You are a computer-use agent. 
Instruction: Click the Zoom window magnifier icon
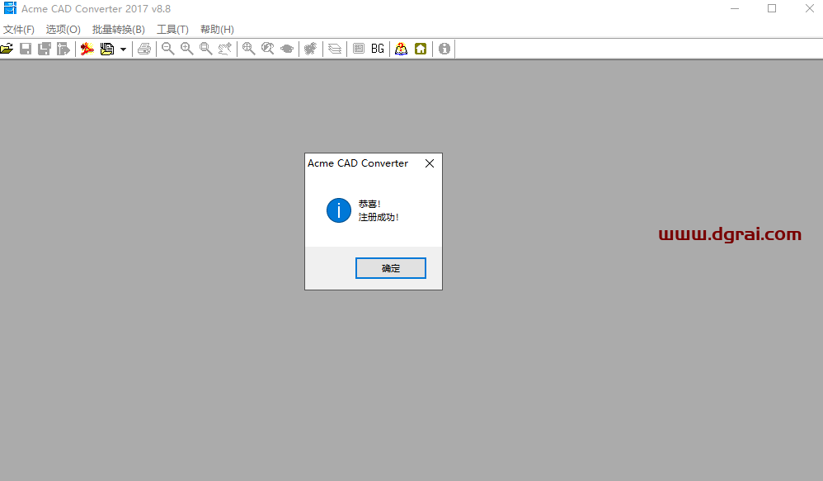[206, 49]
